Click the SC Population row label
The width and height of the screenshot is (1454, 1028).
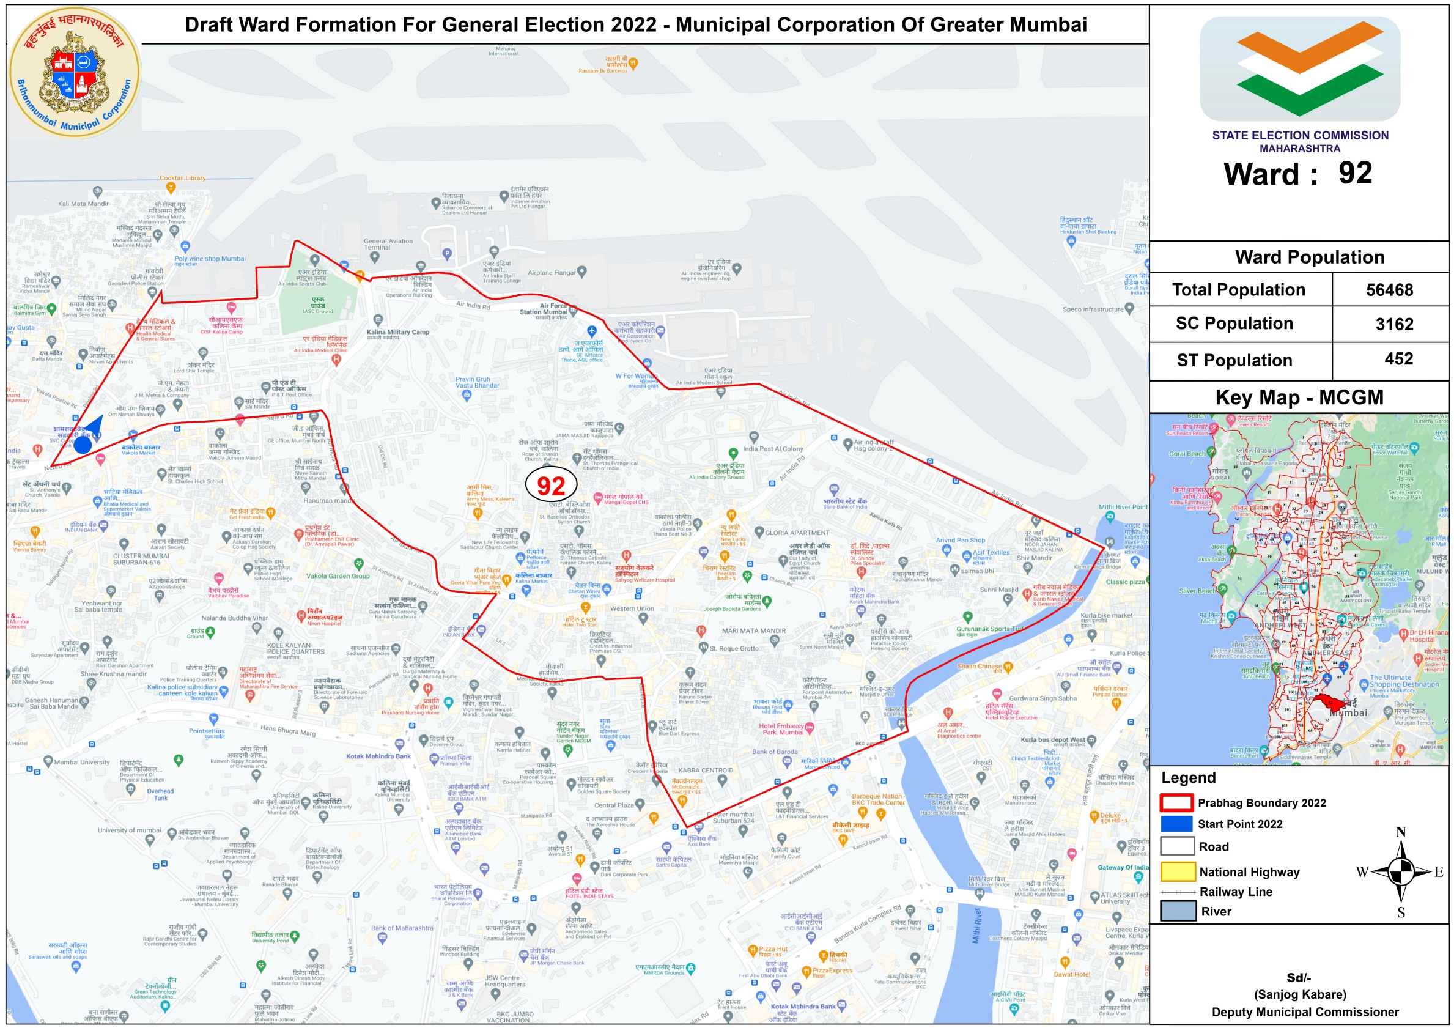(1234, 324)
